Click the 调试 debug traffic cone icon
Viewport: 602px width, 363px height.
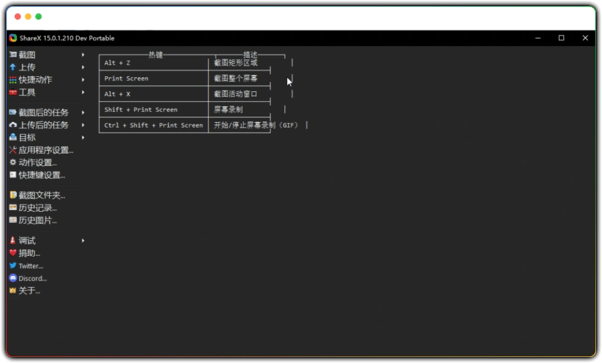[x=13, y=240]
